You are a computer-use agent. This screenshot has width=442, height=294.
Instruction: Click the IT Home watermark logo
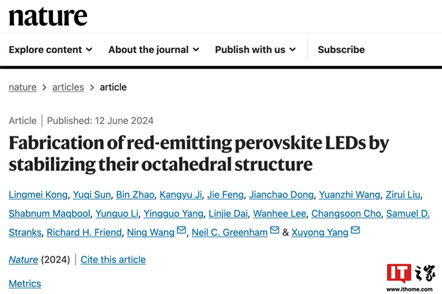pyautogui.click(x=411, y=277)
